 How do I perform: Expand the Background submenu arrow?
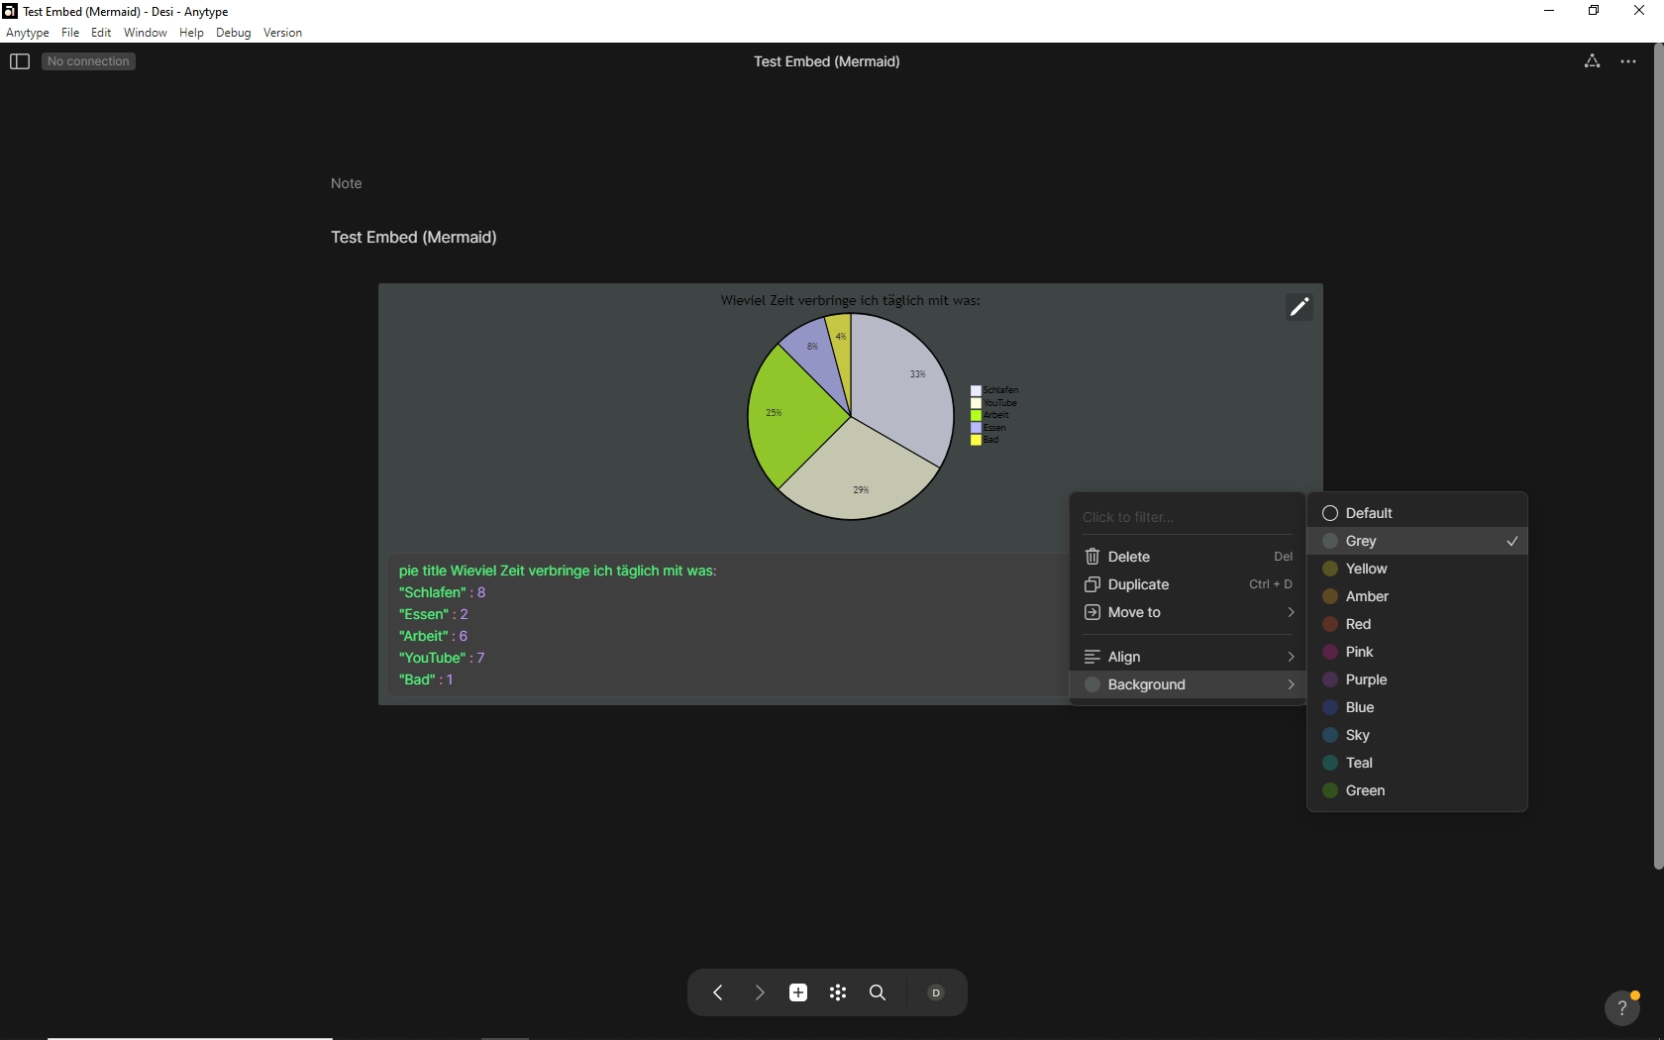[1291, 684]
